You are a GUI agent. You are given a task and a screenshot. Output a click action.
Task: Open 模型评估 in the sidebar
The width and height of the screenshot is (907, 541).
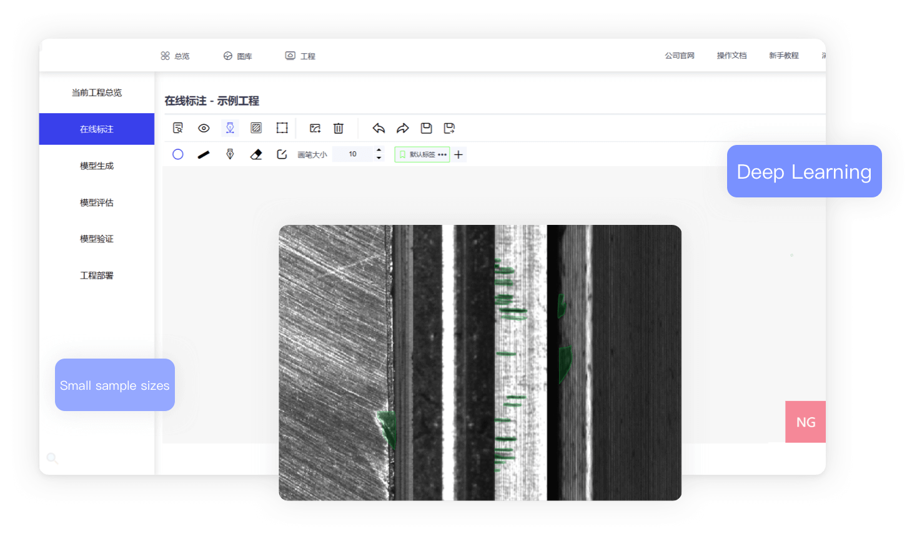pyautogui.click(x=97, y=202)
